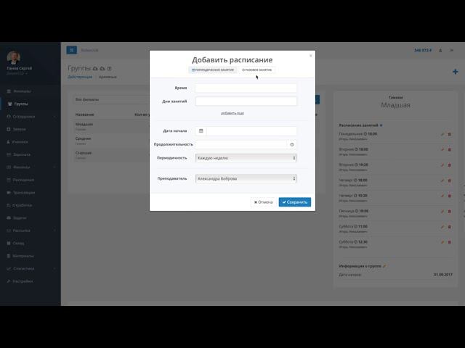Edit the Суббота 12:30 schedule entry

point(442,242)
